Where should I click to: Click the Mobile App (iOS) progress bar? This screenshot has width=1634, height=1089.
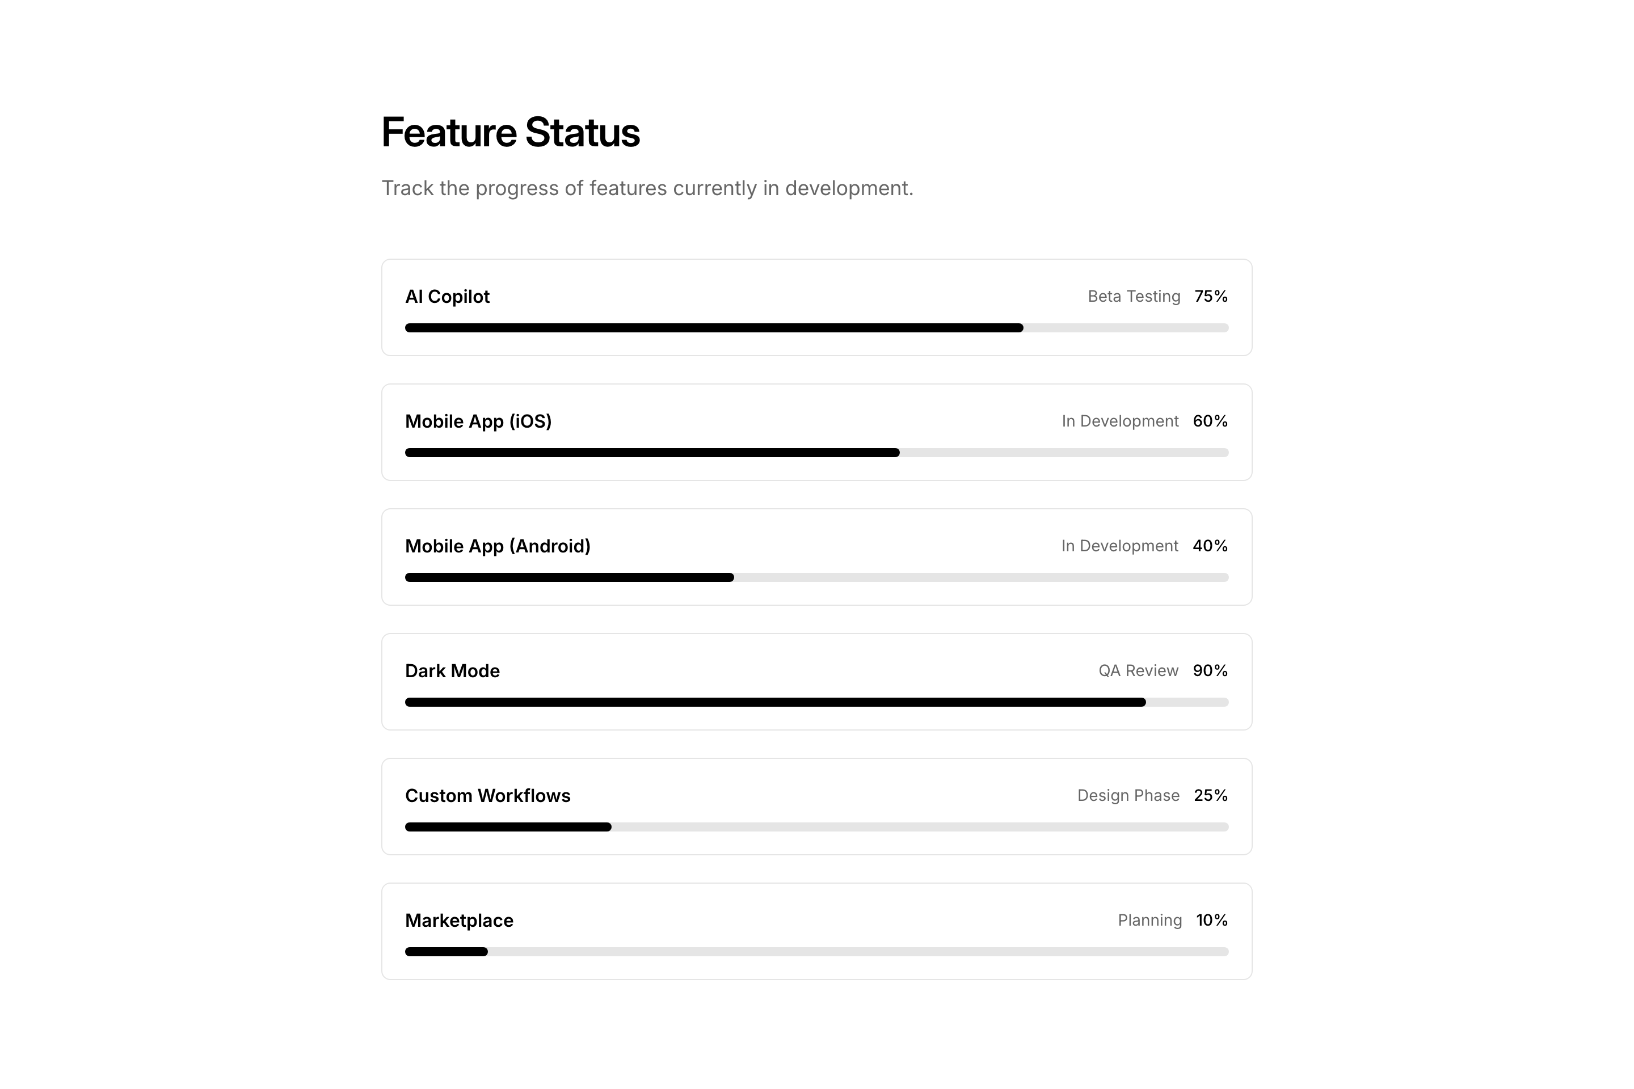(x=816, y=453)
